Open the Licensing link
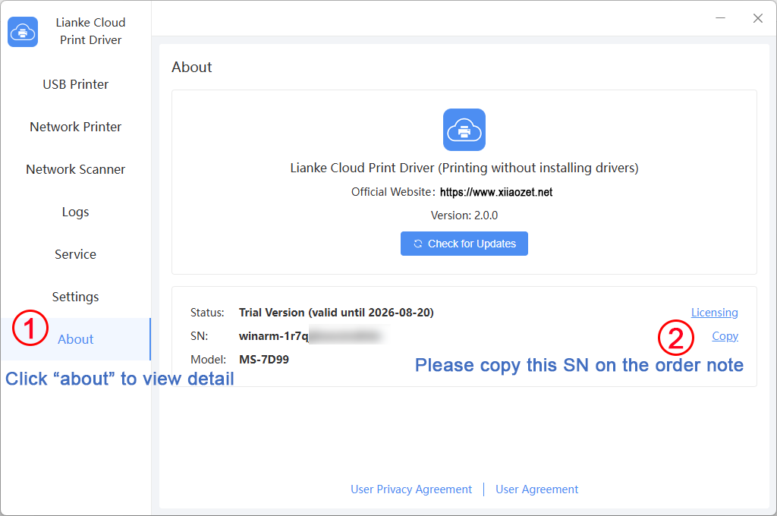This screenshot has height=516, width=777. [714, 313]
